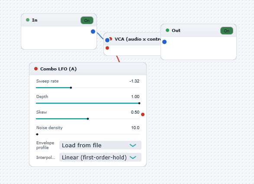Click the green status dot of Out node
This screenshot has height=184, width=254.
pos(167,30)
